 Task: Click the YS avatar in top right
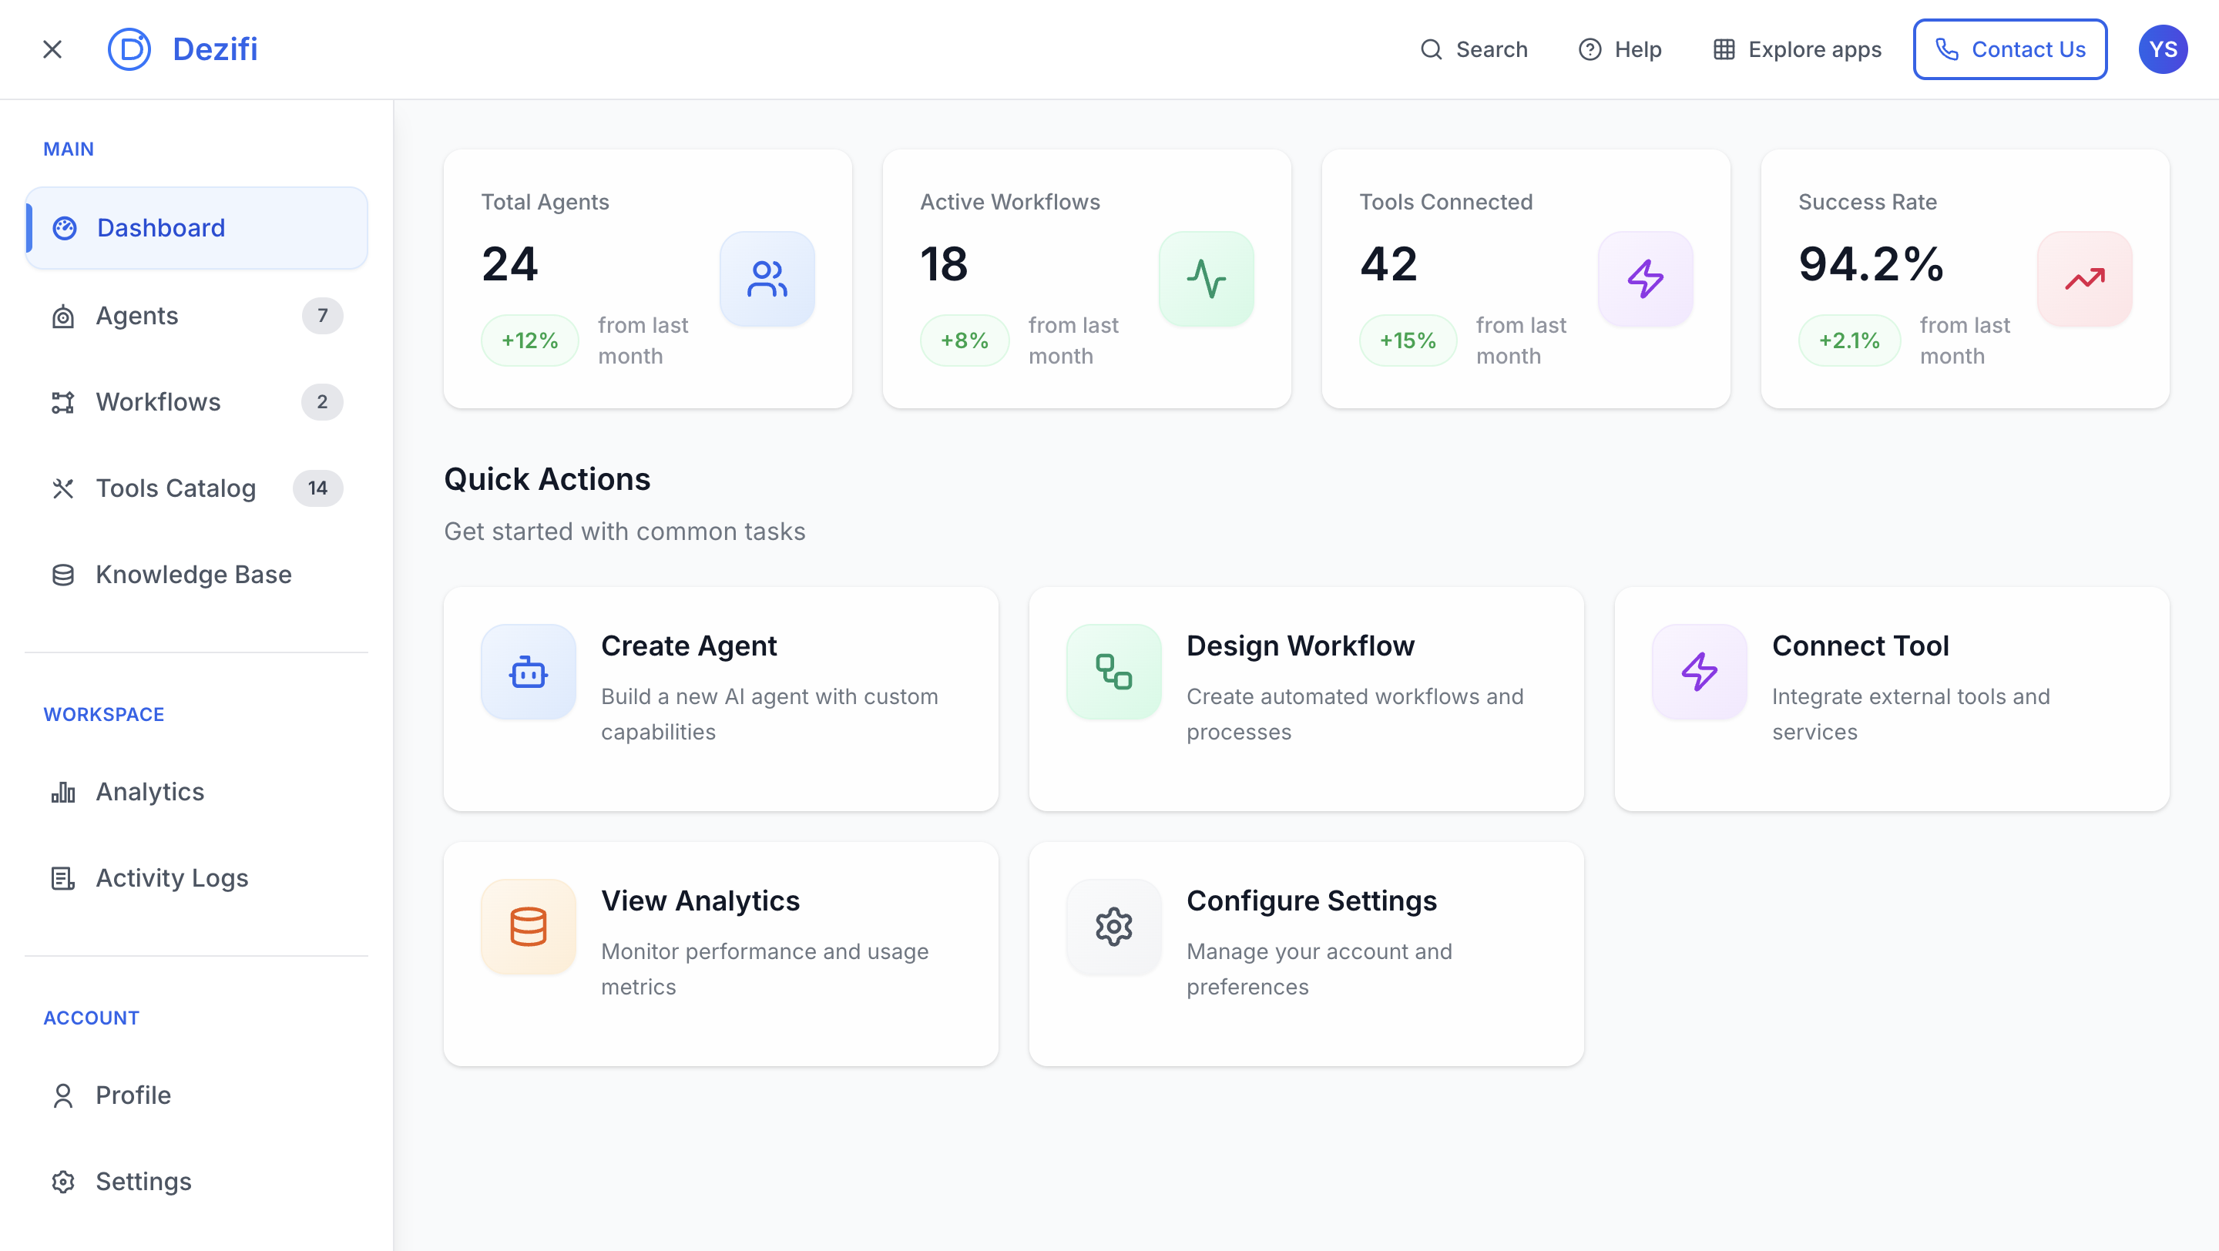[2164, 49]
